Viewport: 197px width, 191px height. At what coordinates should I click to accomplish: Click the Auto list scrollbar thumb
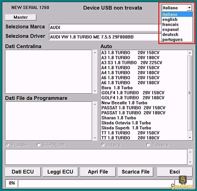point(190,93)
